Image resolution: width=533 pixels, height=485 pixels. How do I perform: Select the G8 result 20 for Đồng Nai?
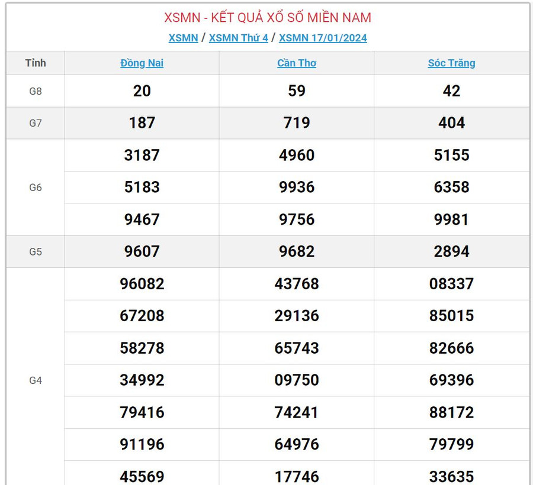tap(142, 91)
